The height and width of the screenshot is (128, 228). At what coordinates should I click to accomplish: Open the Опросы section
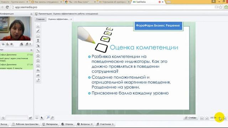pos(67,124)
